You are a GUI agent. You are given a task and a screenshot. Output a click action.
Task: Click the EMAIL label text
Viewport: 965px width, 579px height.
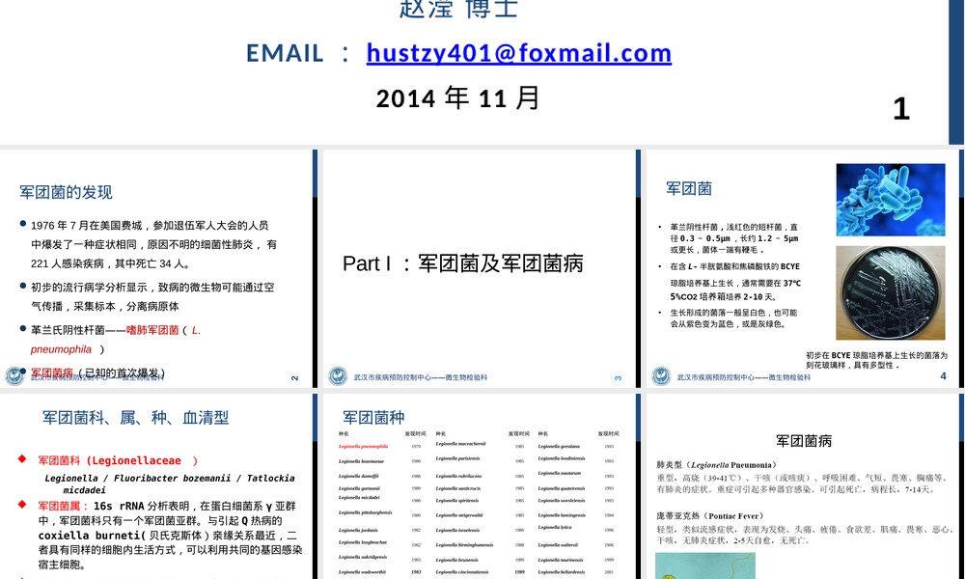pos(285,53)
